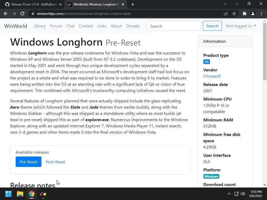
Task: Click the Release date value 2001
Action: [x=208, y=91]
